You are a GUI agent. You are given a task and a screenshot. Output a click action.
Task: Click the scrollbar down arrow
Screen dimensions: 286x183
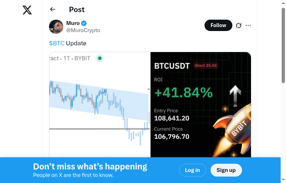coord(283,180)
